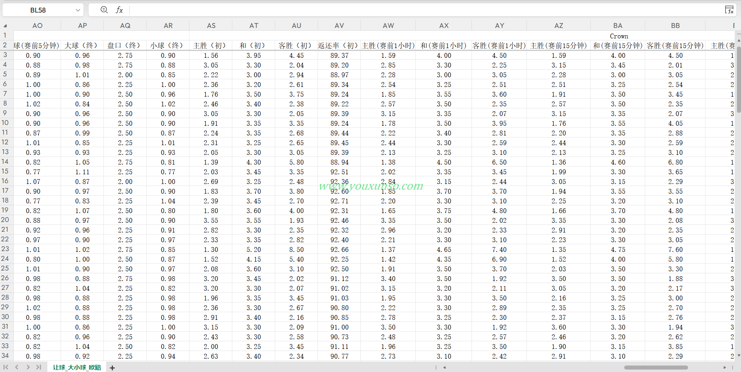
Task: Click the 小球（终） header cell
Action: click(168, 45)
